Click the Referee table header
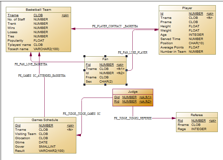The height and width of the screenshot is (160, 223). pos(197,115)
